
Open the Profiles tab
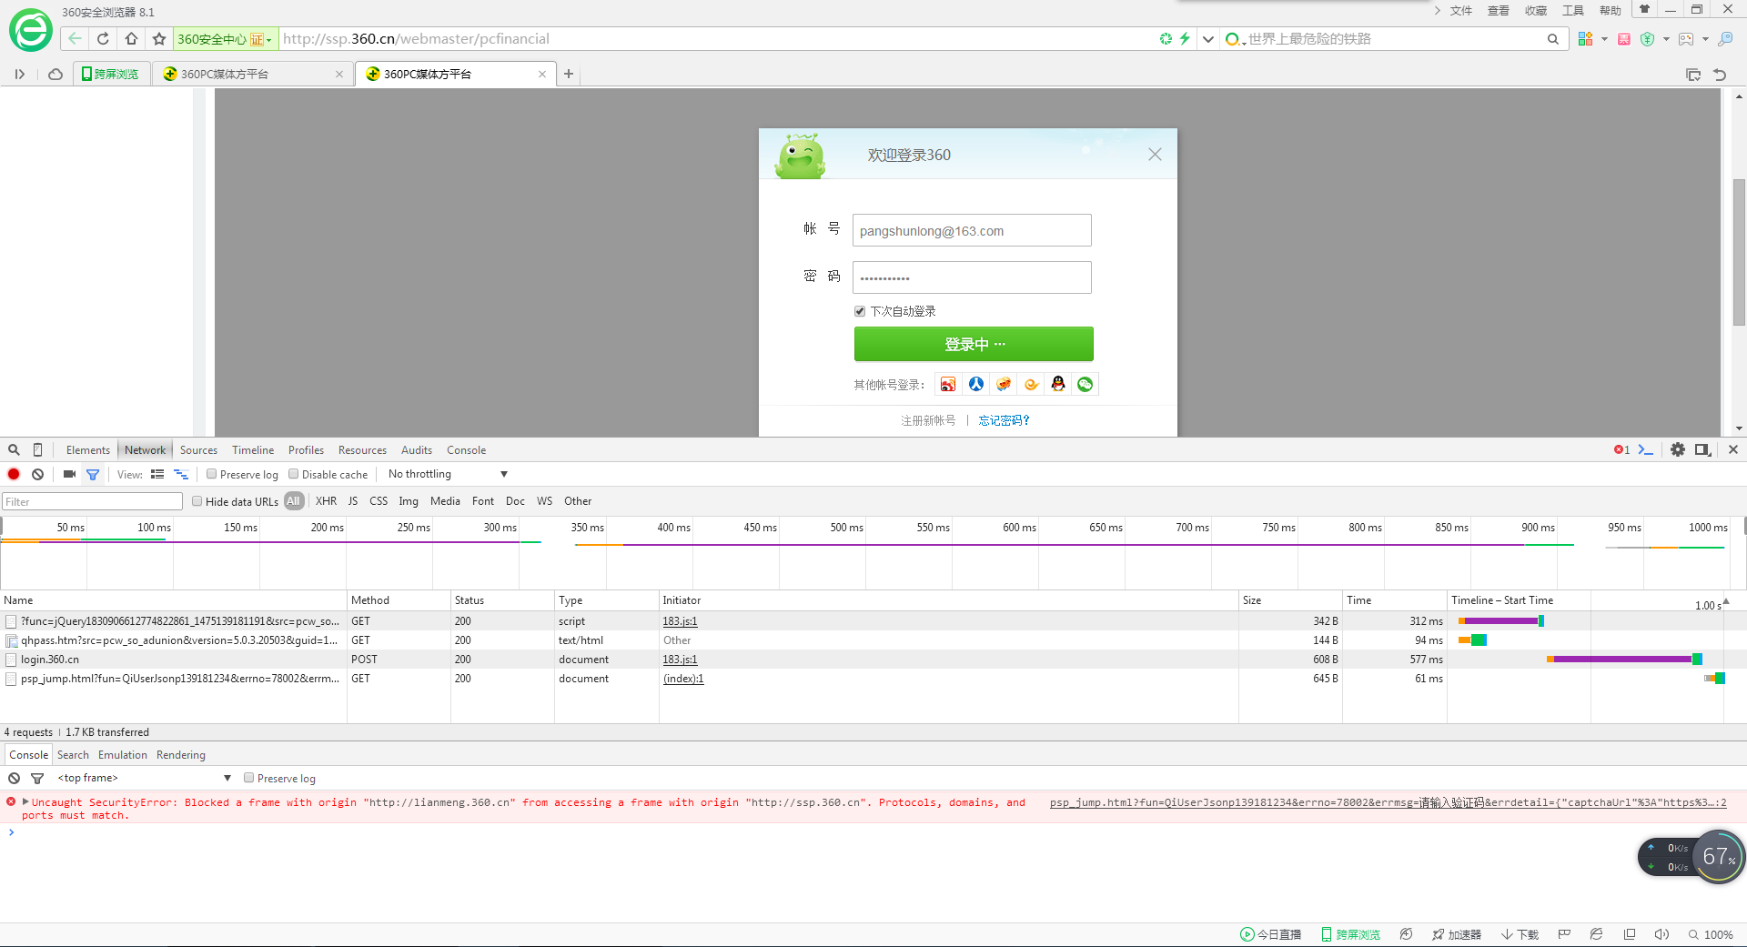pos(306,449)
